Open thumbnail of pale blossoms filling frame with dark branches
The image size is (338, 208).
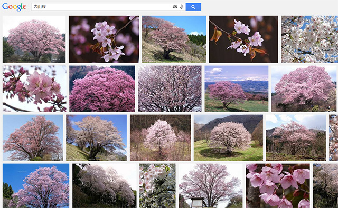170,88
